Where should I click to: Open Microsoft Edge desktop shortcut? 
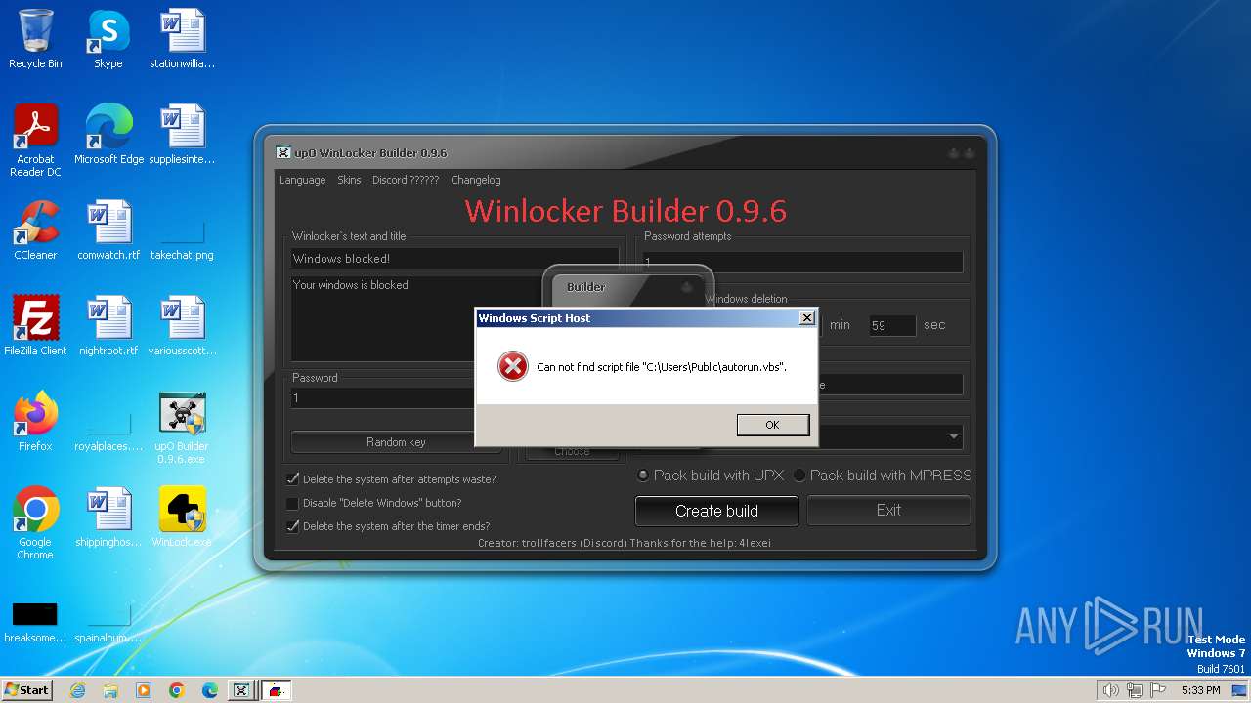[108, 135]
